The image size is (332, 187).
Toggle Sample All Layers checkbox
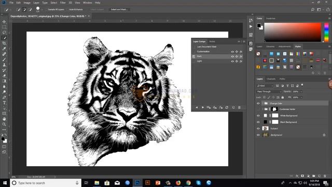point(46,9)
